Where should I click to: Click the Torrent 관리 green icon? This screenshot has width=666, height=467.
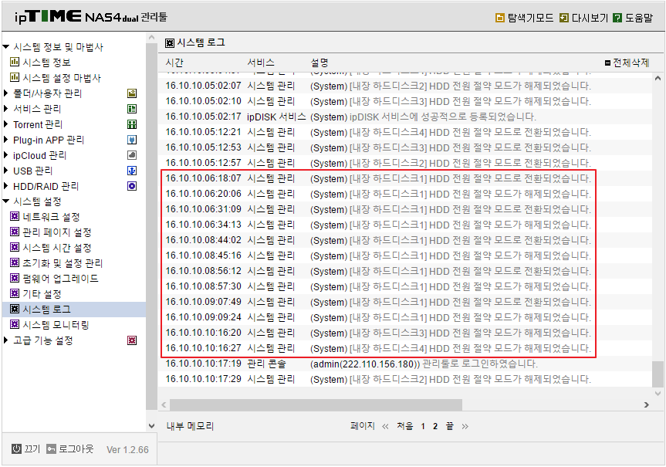click(x=132, y=124)
